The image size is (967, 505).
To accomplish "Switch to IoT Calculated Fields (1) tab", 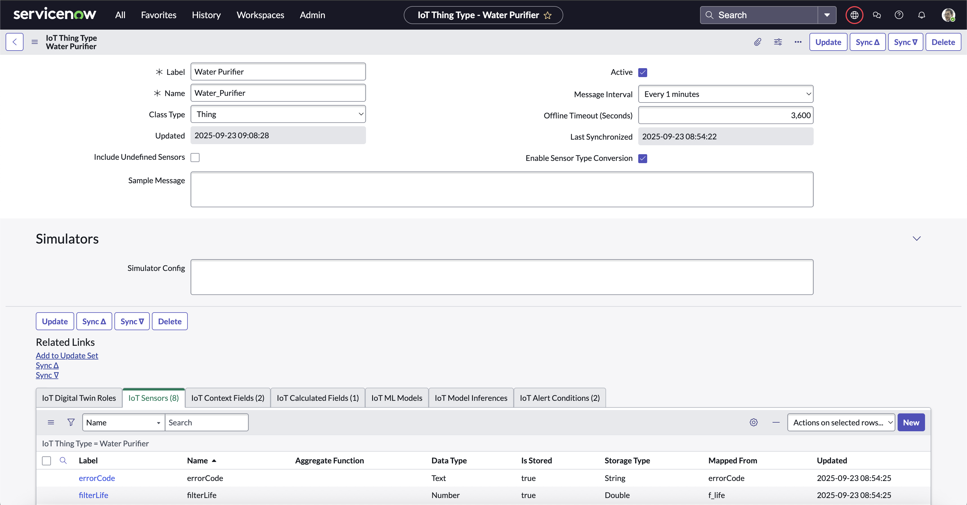I will 318,398.
